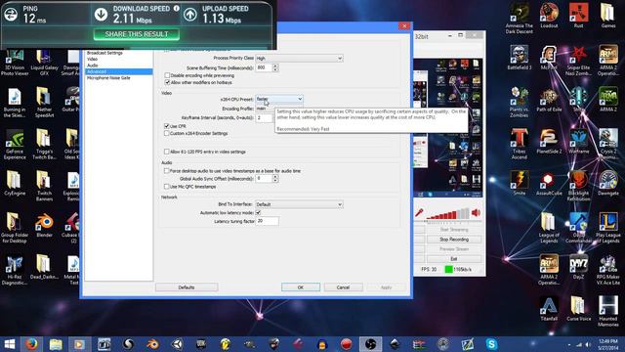Open the PlanetSide 2 shortcut
This screenshot has height=352, width=625.
(549, 142)
